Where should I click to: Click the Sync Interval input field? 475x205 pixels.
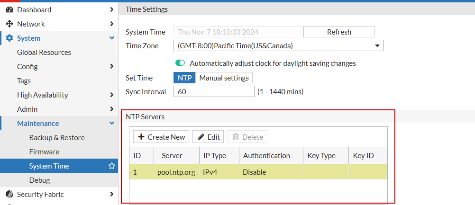point(214,91)
